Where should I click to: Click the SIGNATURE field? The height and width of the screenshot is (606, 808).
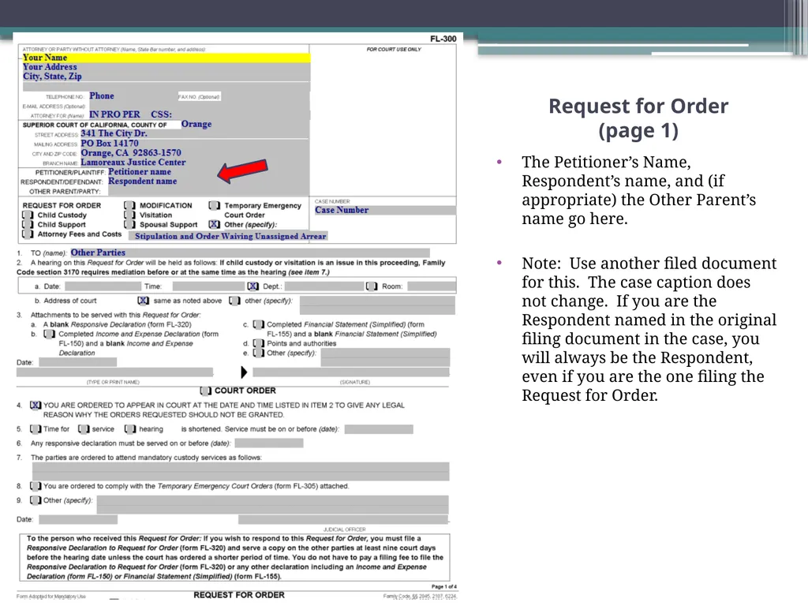pyautogui.click(x=351, y=372)
